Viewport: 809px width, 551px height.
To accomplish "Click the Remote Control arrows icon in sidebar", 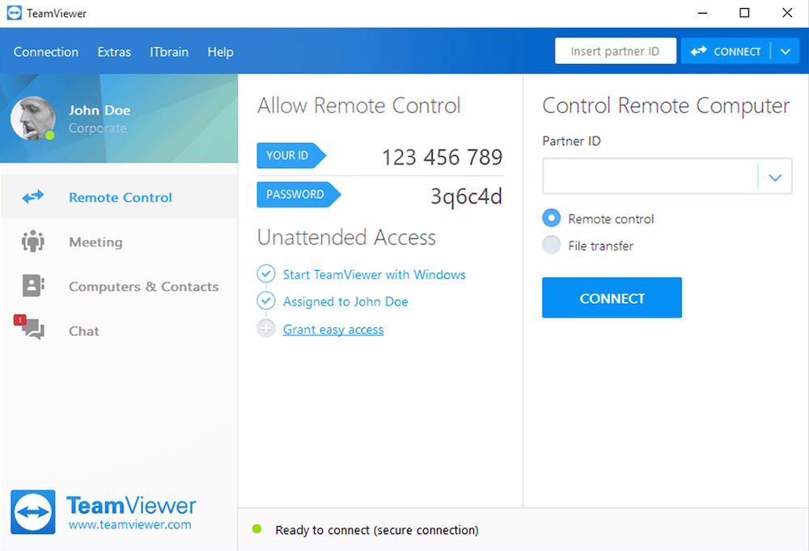I will pyautogui.click(x=33, y=197).
